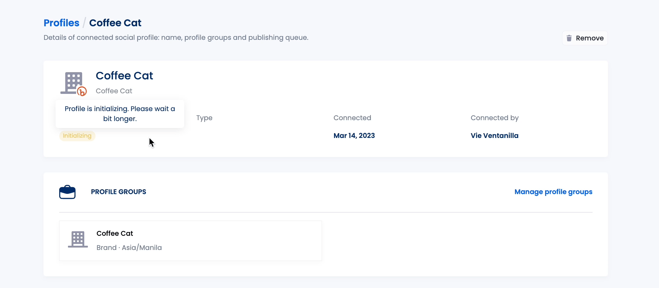Click the Vie Ventanilla connected-by name
The width and height of the screenshot is (659, 288).
pos(494,136)
